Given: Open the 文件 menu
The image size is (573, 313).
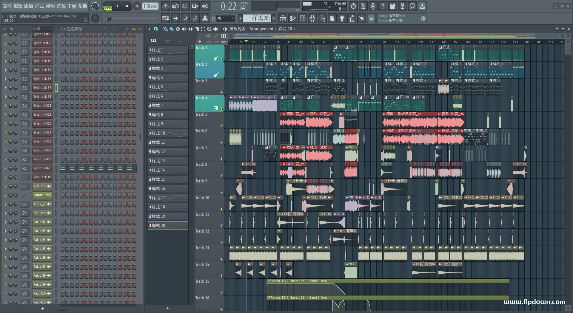Looking at the screenshot, I should (x=7, y=6).
